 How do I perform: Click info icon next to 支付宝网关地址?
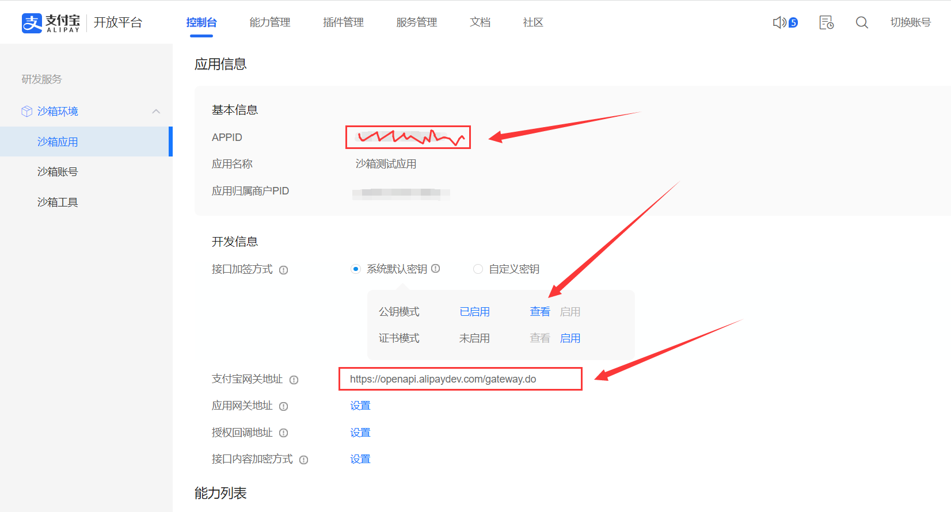click(294, 380)
